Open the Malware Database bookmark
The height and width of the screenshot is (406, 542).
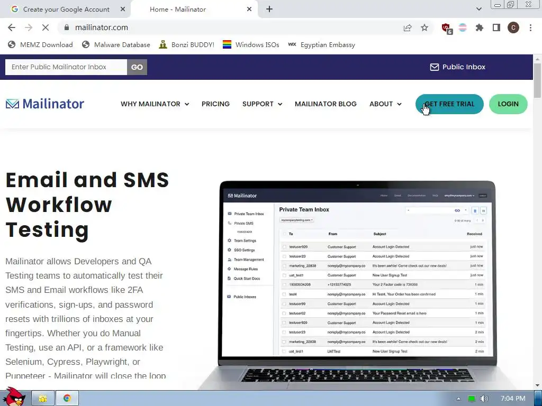point(116,45)
